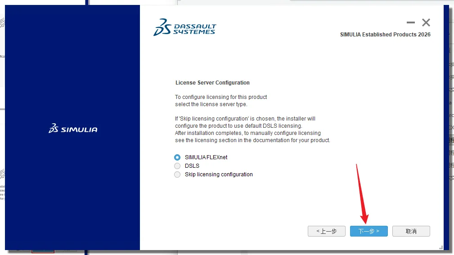Click the License Server Configuration heading
The width and height of the screenshot is (454, 255).
tap(212, 83)
